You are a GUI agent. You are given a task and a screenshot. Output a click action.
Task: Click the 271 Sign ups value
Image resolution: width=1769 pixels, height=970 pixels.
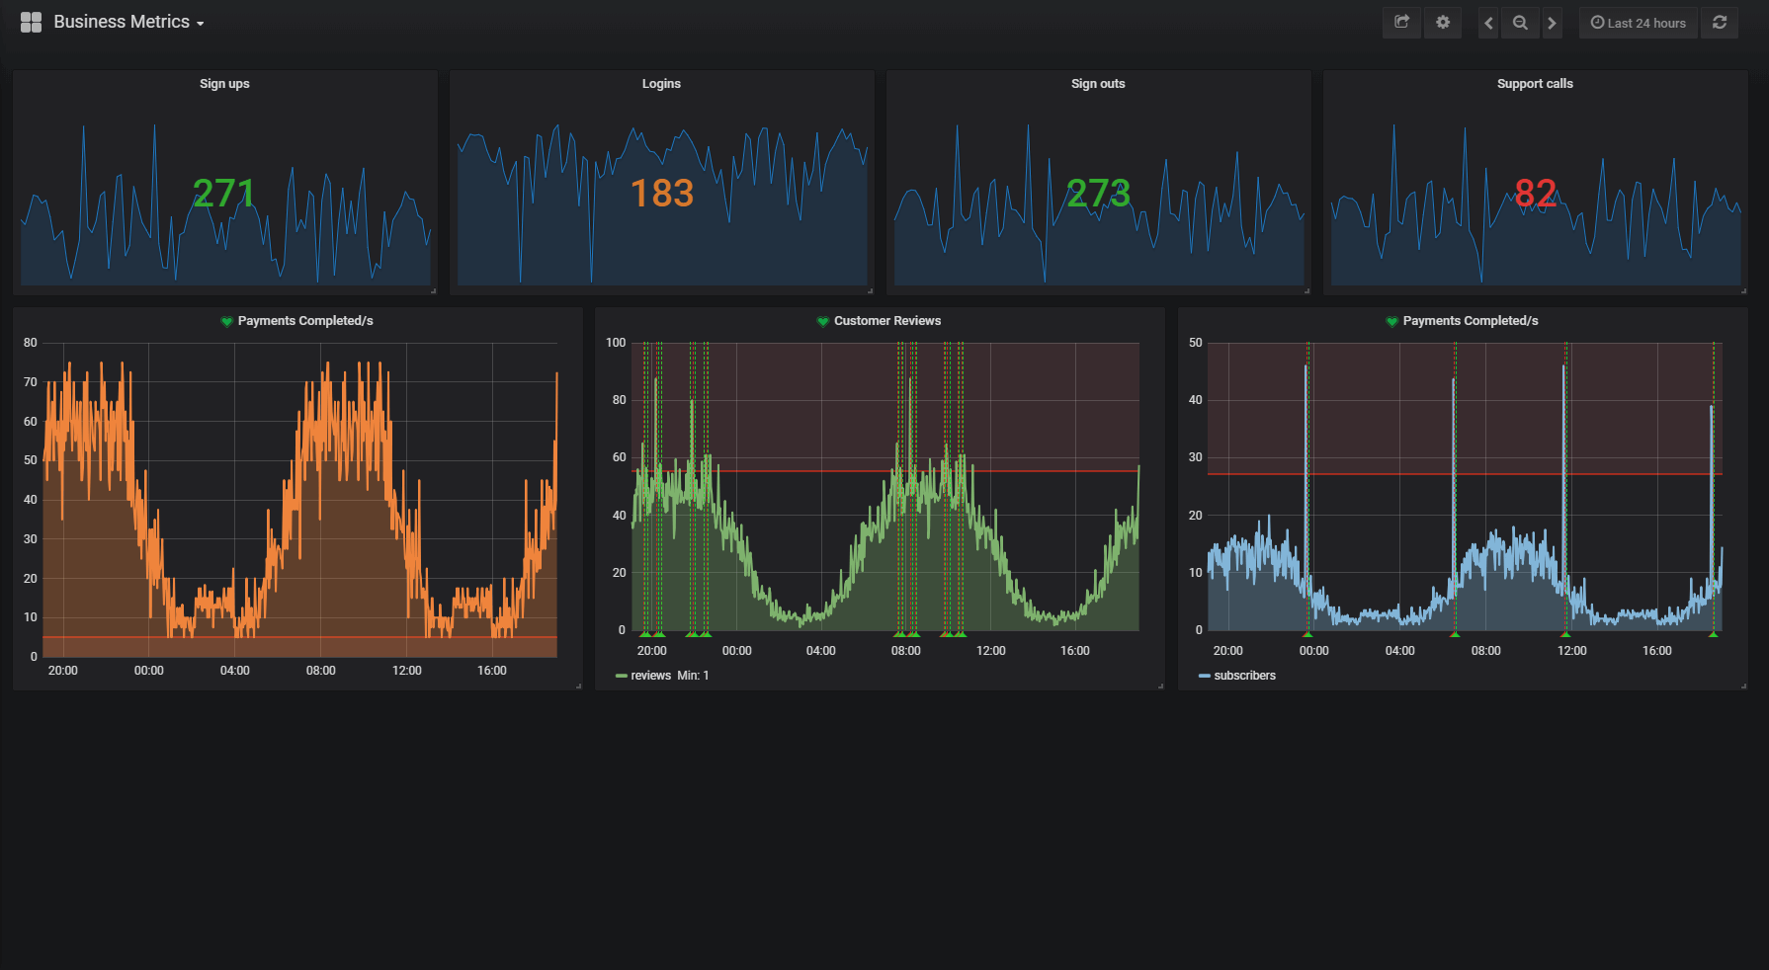point(224,193)
